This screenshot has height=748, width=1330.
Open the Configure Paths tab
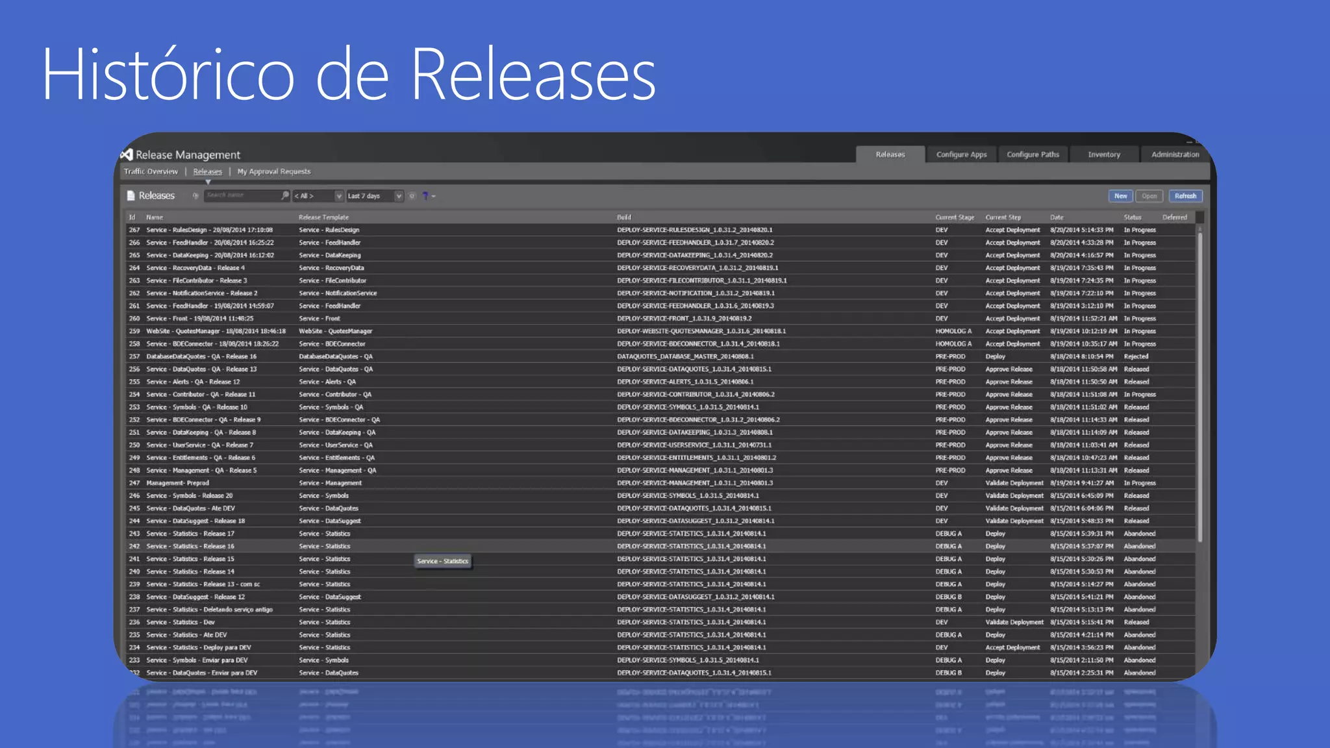pos(1033,155)
